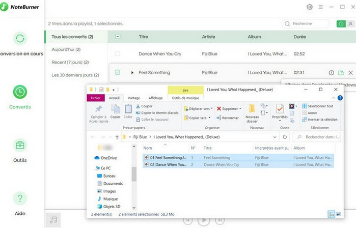This screenshot has height=228, width=356.
Task: Switch to Affichage ribbon tab
Action: point(155,98)
